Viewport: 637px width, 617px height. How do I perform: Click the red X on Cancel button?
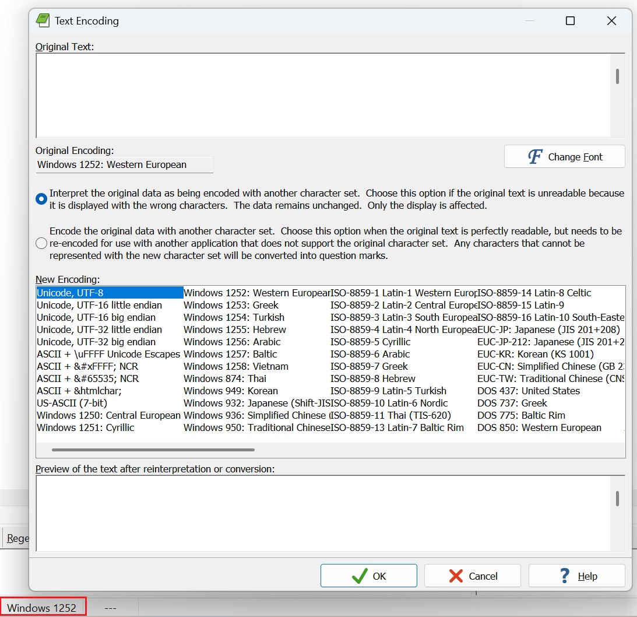[x=456, y=576]
